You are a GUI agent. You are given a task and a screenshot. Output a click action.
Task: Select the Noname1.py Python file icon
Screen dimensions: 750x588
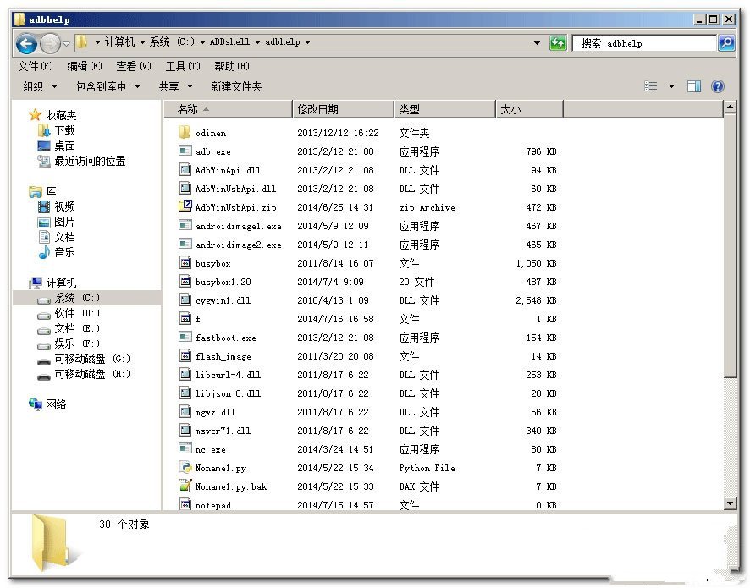point(185,468)
